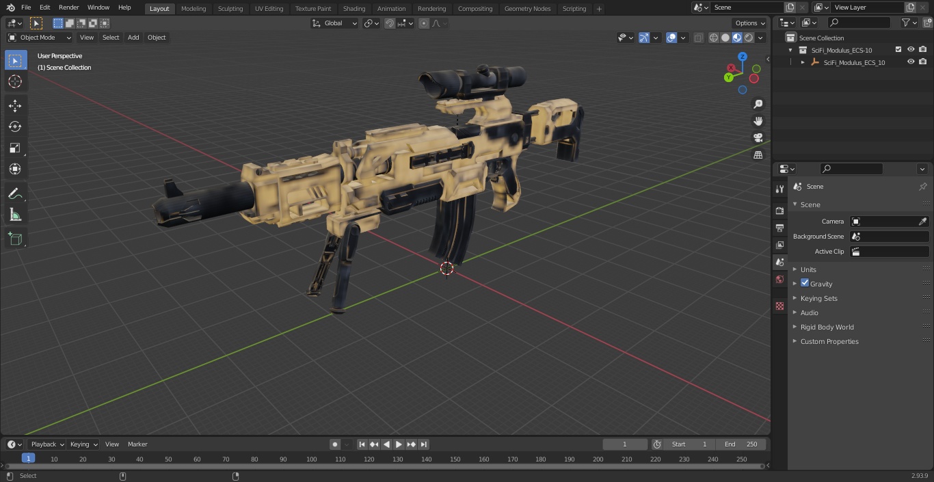The image size is (934, 482).
Task: Click the pan view hand icon
Action: pyautogui.click(x=758, y=121)
